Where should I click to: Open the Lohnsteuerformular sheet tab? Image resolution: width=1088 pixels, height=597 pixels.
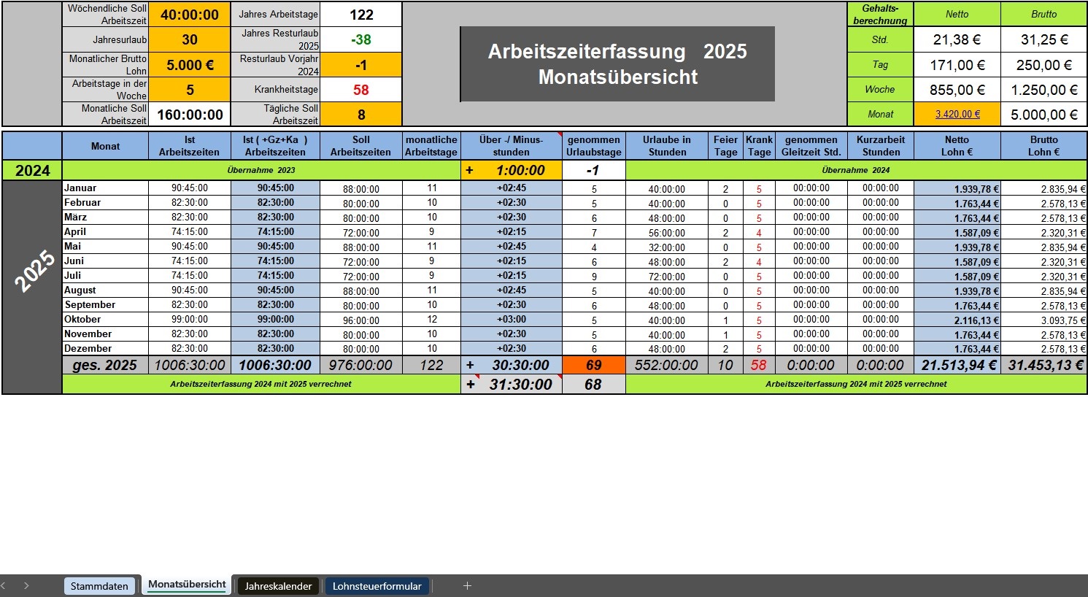[377, 586]
